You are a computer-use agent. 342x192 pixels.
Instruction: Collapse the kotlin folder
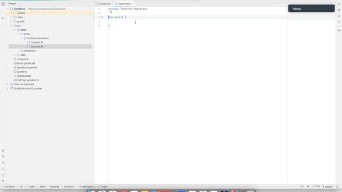click(x=18, y=34)
